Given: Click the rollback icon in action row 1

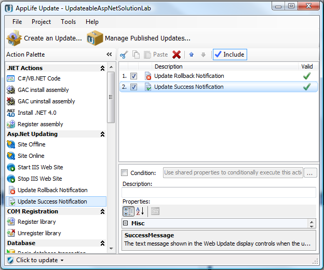Looking at the screenshot, I should pyautogui.click(x=148, y=76).
